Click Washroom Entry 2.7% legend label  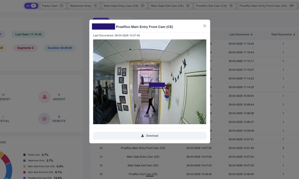coord(40,161)
